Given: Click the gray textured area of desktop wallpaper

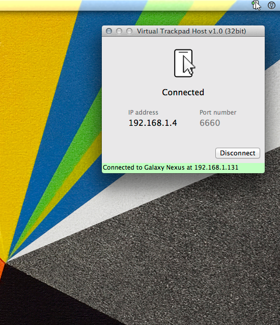Looking at the screenshot, I should 186,259.
